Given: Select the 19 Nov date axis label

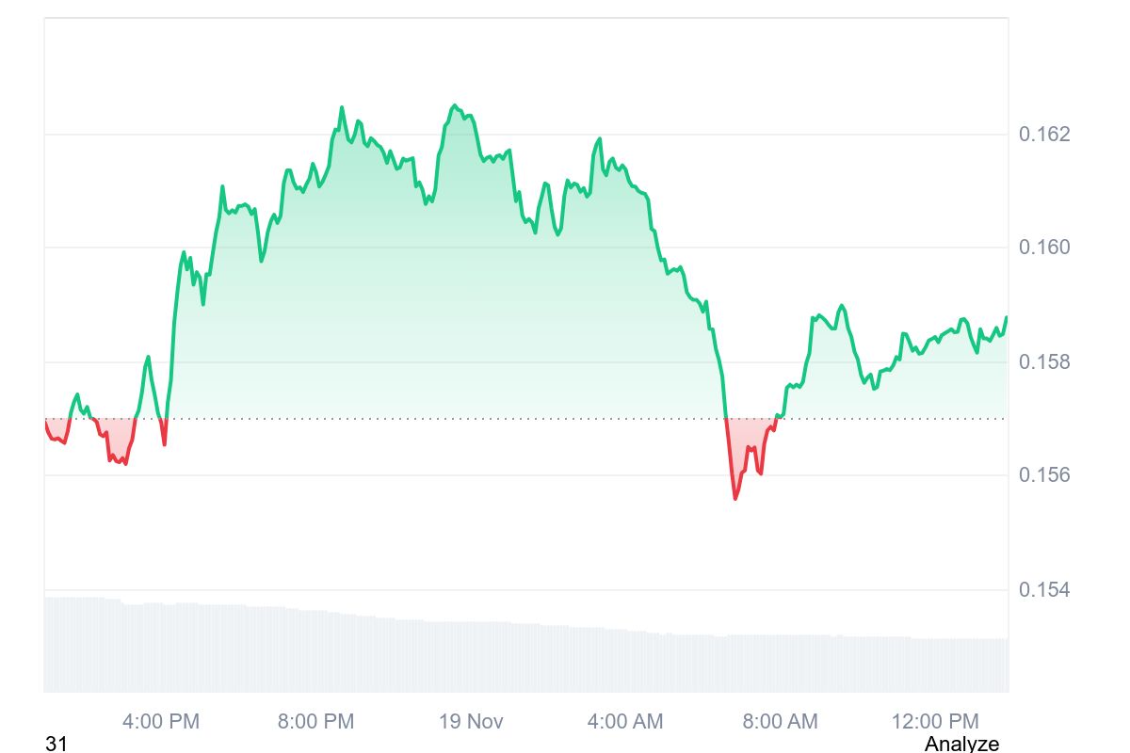Looking at the screenshot, I should 471,722.
